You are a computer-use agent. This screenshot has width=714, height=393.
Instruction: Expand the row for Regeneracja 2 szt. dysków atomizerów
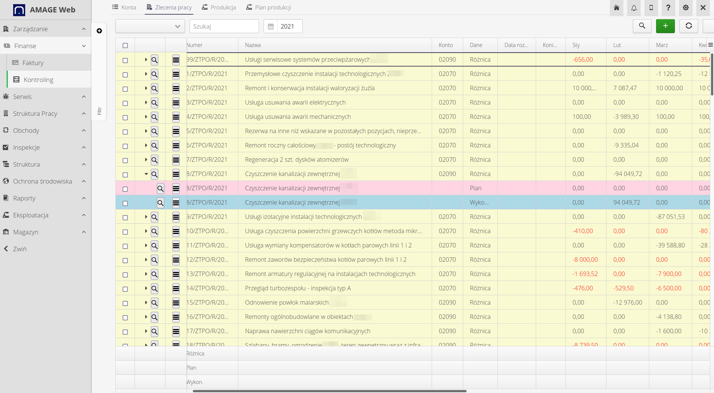[146, 159]
